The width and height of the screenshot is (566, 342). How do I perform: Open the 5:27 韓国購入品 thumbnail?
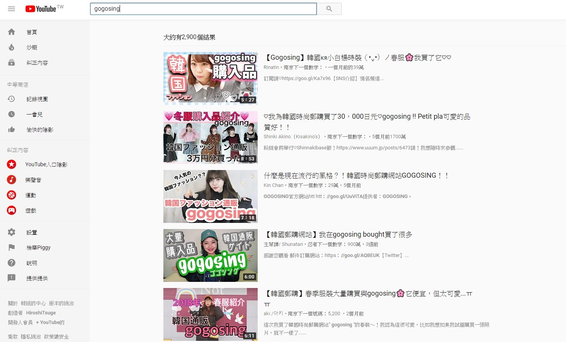click(x=211, y=79)
